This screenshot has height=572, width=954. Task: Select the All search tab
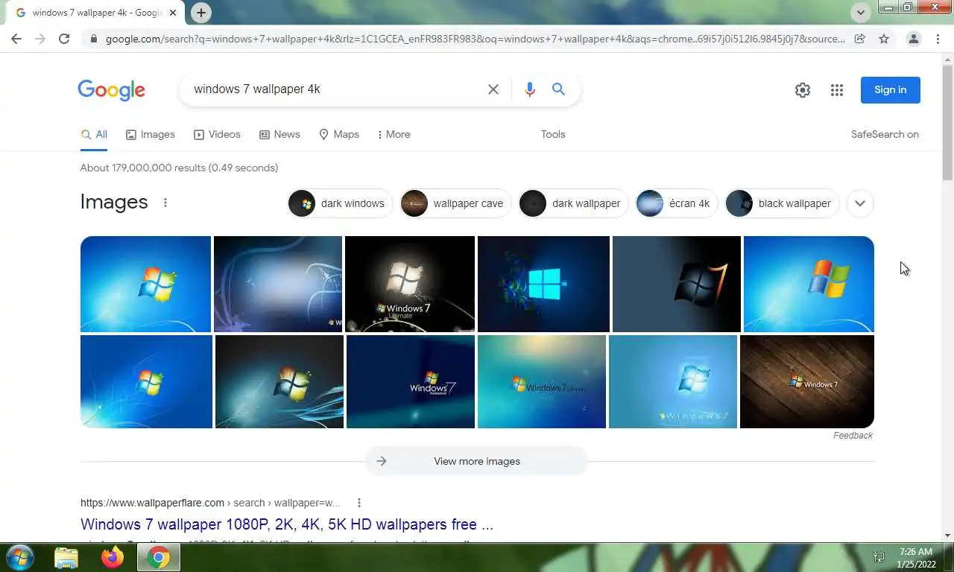tap(94, 135)
